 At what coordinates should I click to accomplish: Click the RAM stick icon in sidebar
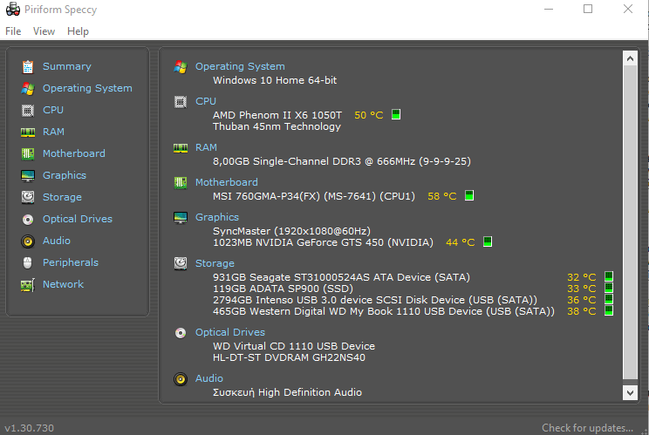point(28,133)
